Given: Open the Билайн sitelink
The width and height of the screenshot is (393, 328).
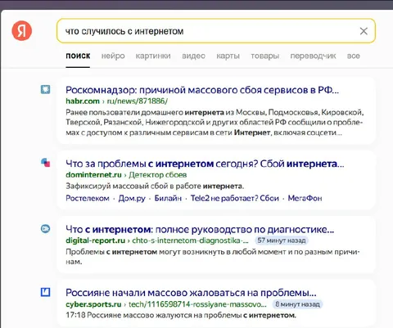Looking at the screenshot, I should [168, 198].
